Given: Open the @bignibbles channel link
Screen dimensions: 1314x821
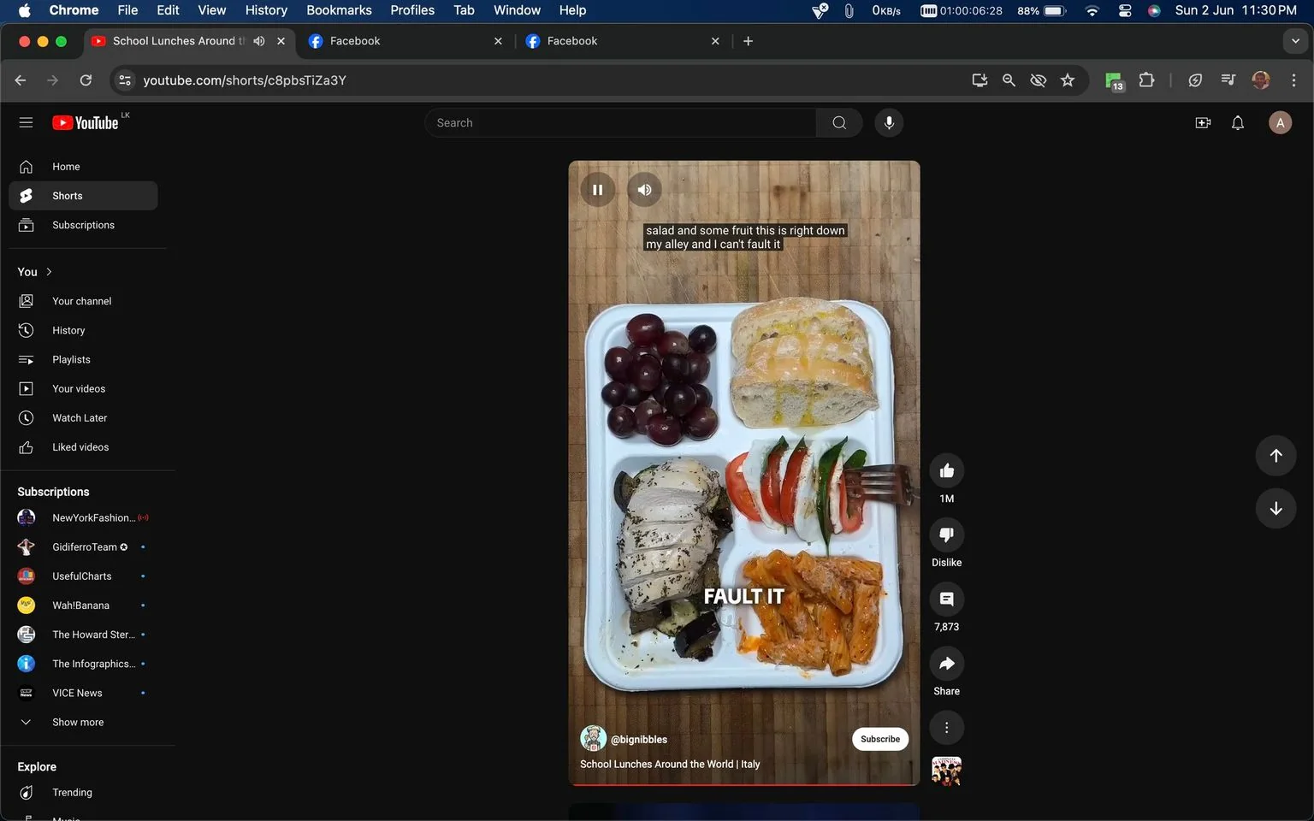Looking at the screenshot, I should pyautogui.click(x=638, y=739).
